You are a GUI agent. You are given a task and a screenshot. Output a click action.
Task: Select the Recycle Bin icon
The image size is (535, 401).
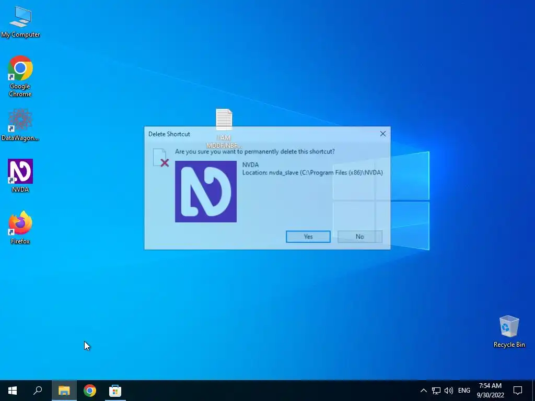509,331
